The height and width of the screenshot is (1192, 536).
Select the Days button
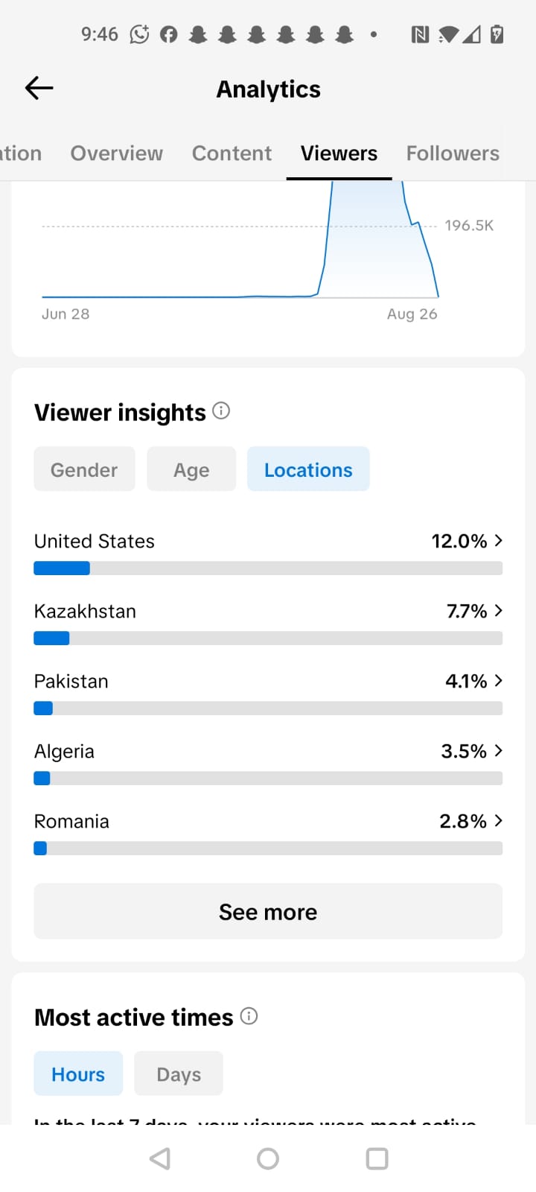tap(179, 1074)
